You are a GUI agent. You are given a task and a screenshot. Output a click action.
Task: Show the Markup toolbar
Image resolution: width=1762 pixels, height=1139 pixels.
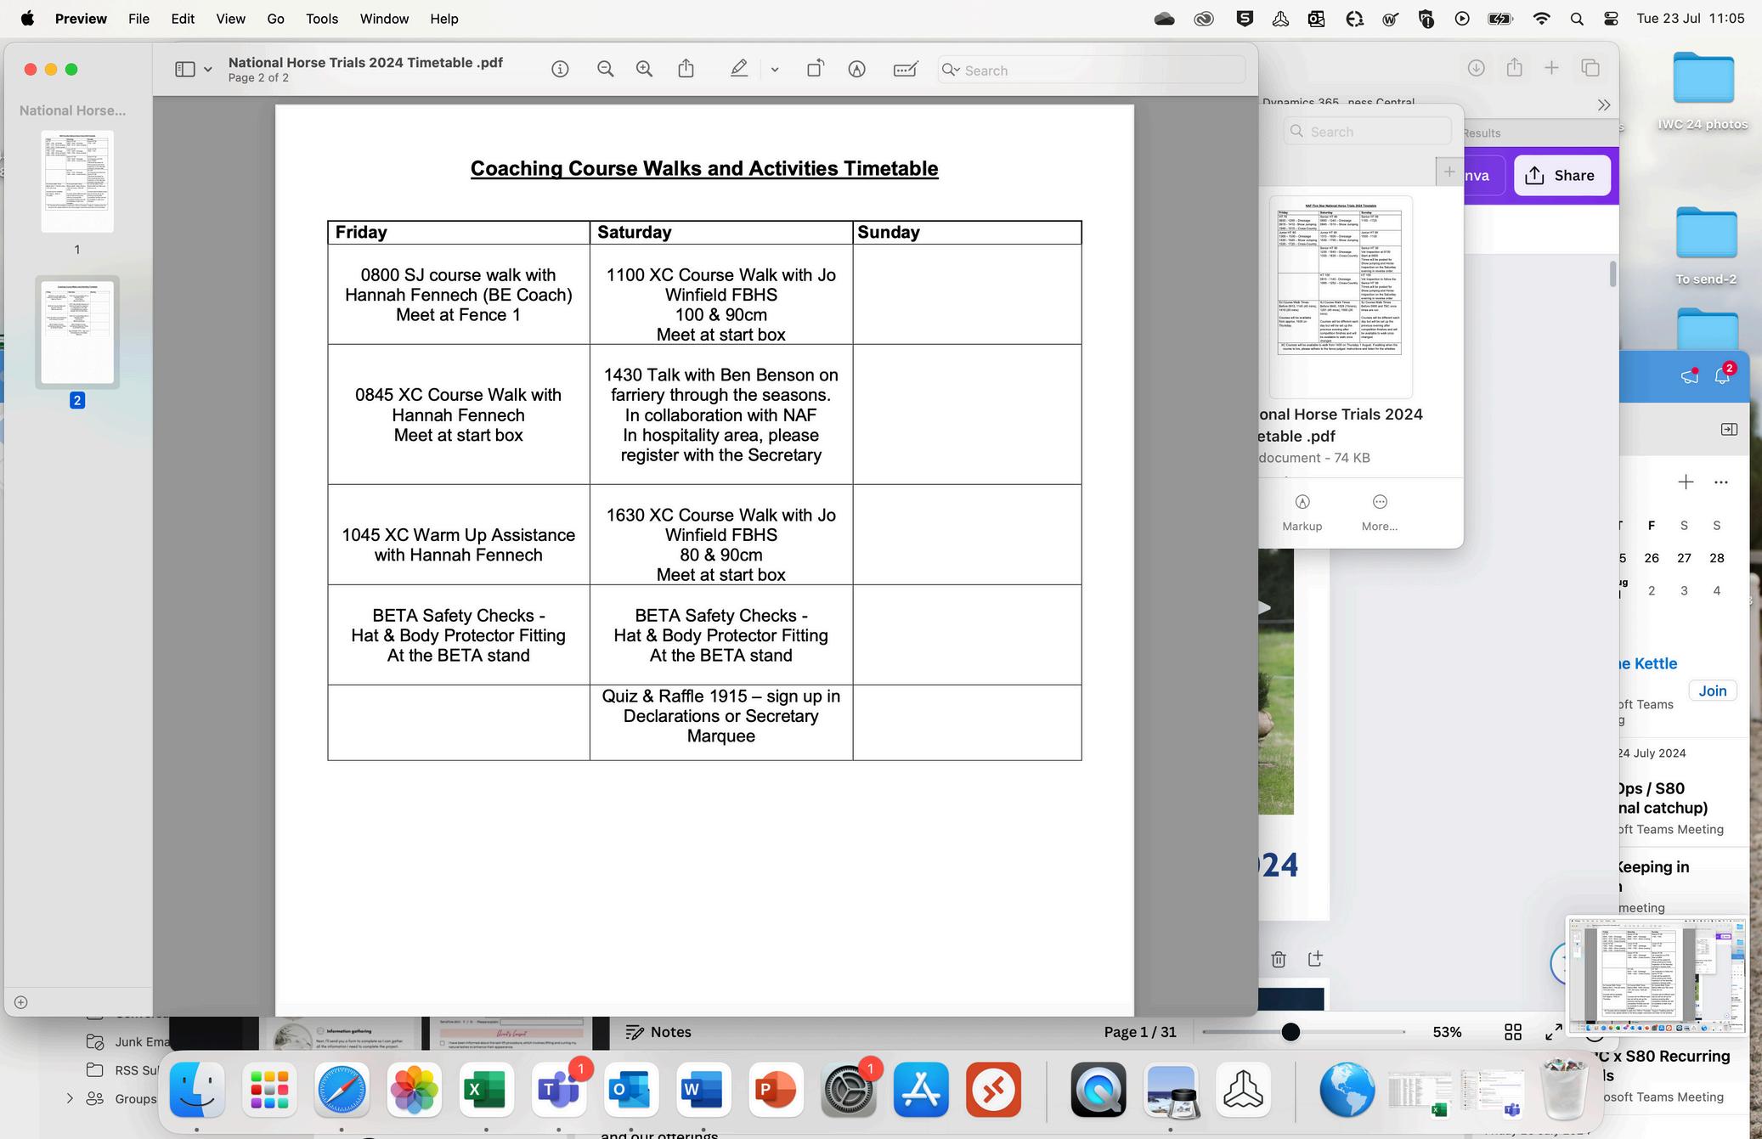[856, 70]
